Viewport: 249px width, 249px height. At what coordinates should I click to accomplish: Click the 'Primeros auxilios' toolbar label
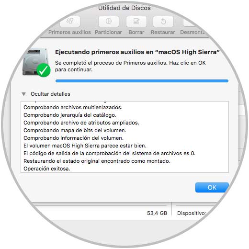[69, 32]
